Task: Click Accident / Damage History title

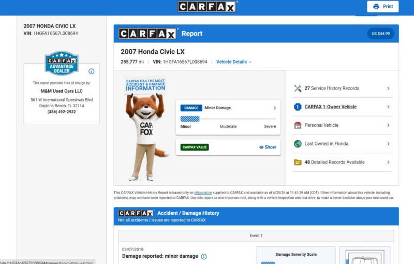Action: point(188,213)
